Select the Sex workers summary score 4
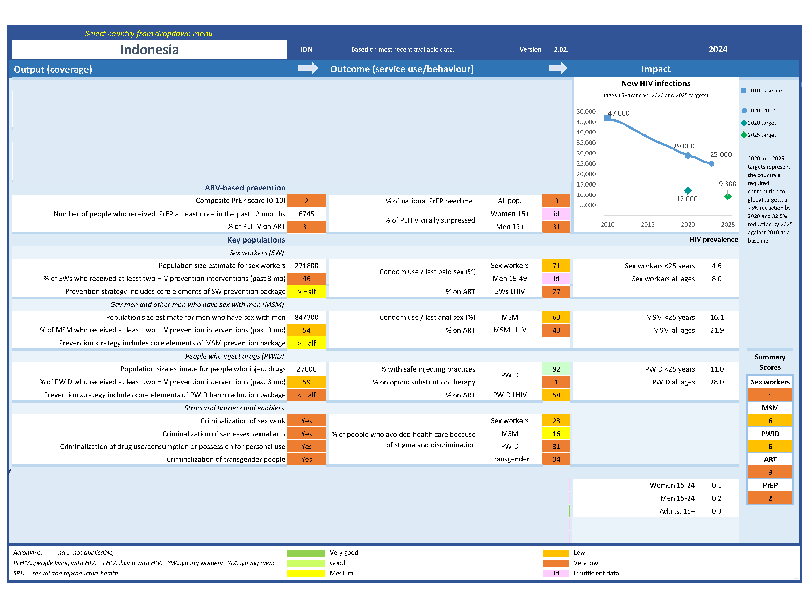808x606 pixels. coord(770,395)
